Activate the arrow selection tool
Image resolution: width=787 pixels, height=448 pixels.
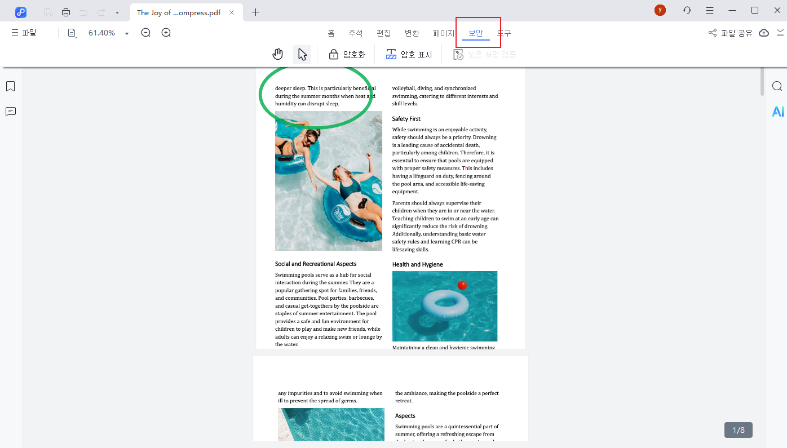302,54
